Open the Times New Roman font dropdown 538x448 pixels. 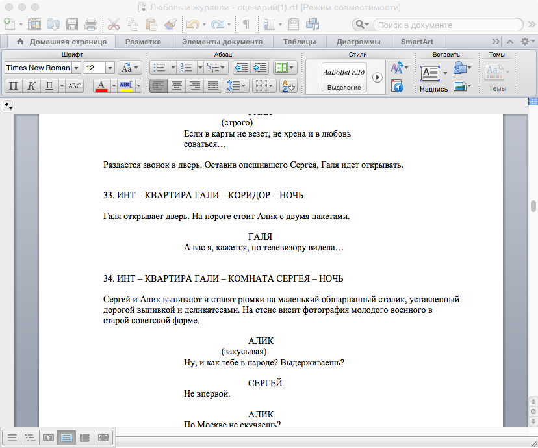click(77, 68)
